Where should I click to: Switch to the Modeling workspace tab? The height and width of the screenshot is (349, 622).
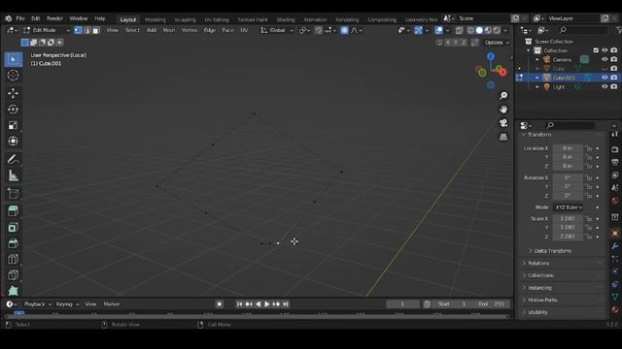tap(155, 19)
